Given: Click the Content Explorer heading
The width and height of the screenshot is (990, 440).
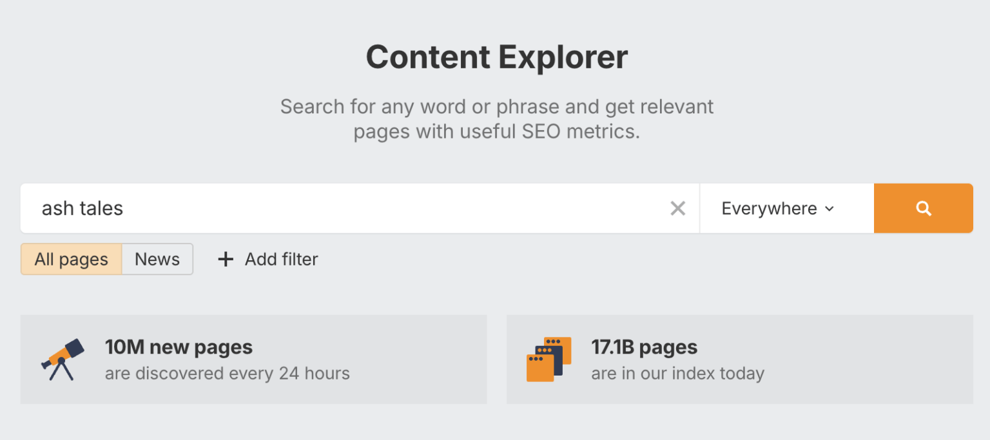Looking at the screenshot, I should pyautogui.click(x=496, y=57).
